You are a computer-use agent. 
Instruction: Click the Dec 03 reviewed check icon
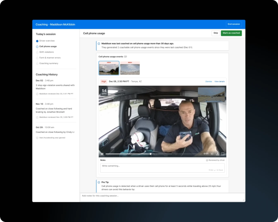[x=37, y=93]
